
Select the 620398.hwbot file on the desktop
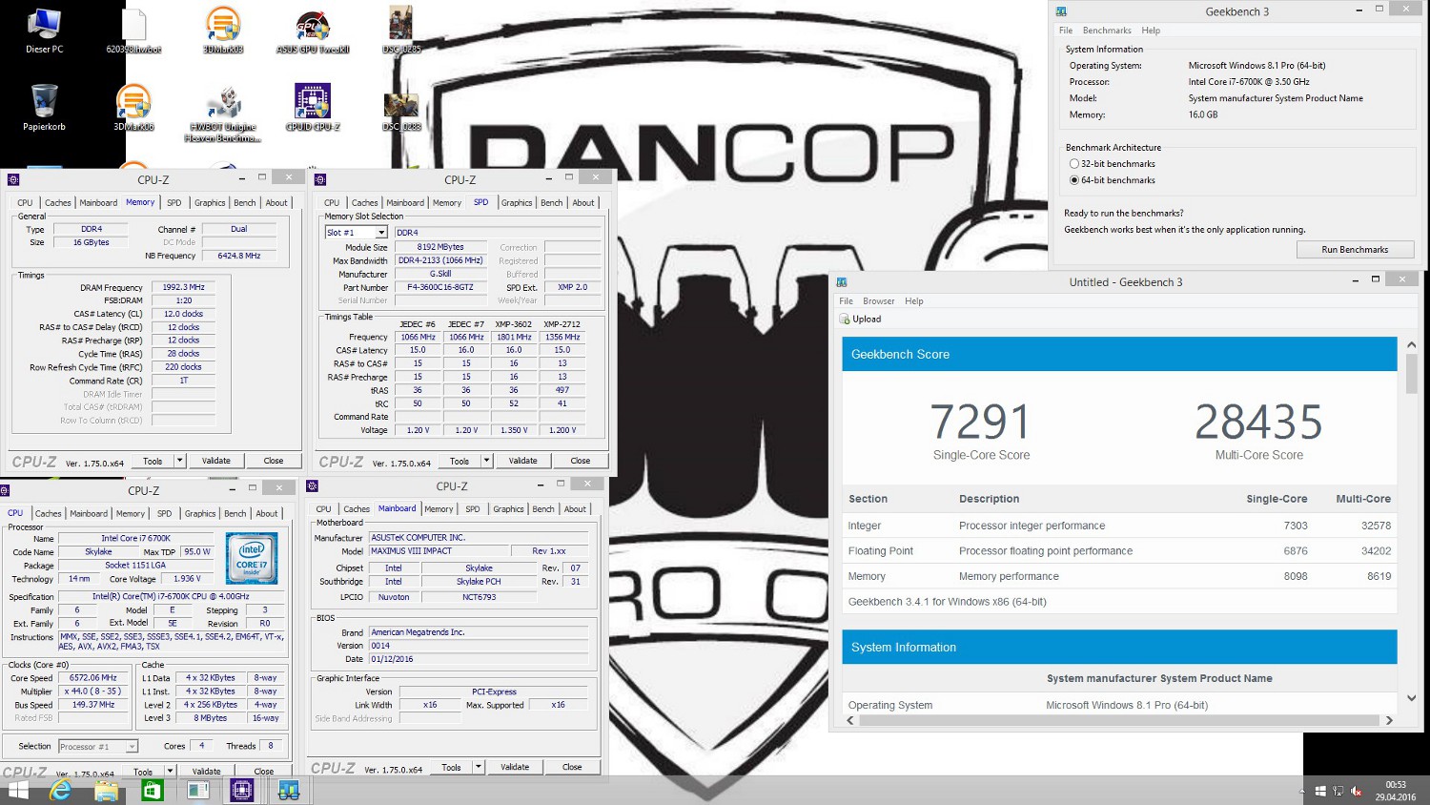[133, 31]
